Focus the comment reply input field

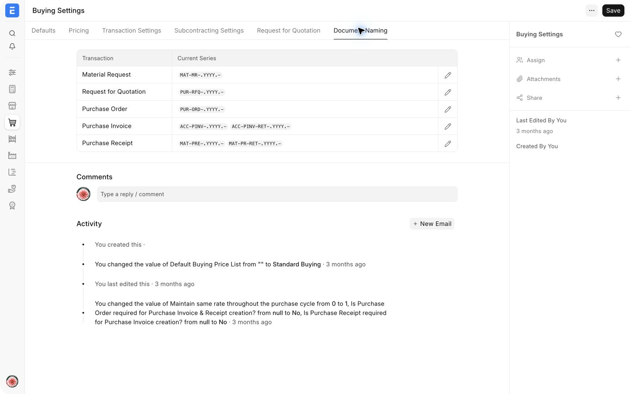click(277, 194)
